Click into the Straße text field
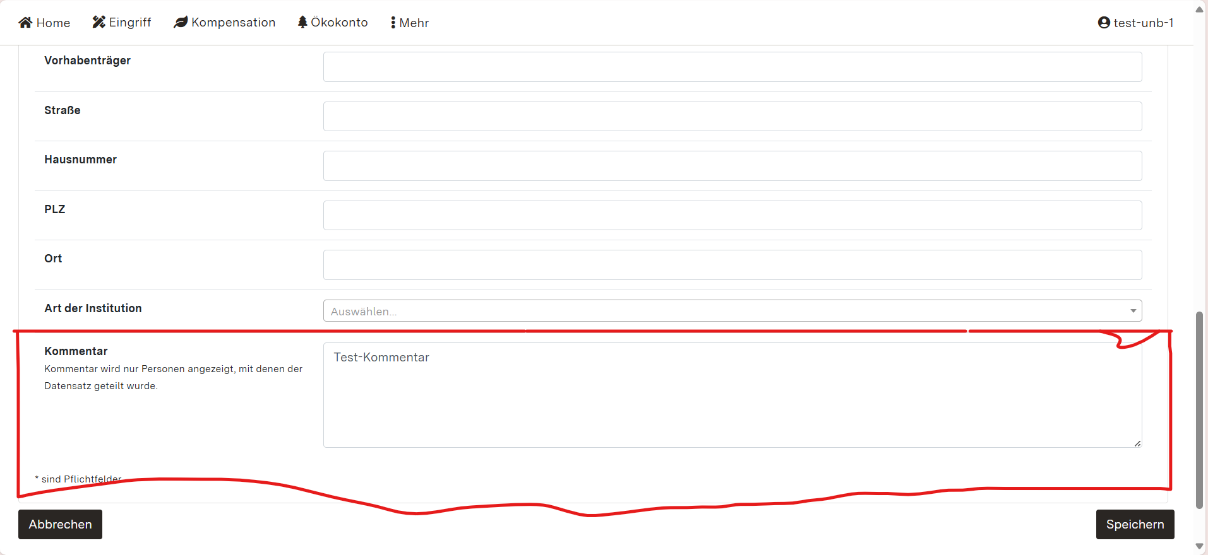The image size is (1208, 555). [733, 117]
